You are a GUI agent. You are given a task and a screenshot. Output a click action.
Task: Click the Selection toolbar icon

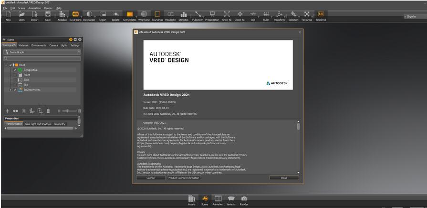coord(293,16)
